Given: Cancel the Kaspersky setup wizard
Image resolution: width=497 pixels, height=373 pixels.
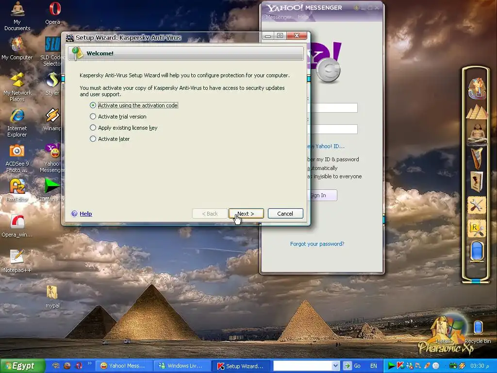Looking at the screenshot, I should [x=285, y=214].
